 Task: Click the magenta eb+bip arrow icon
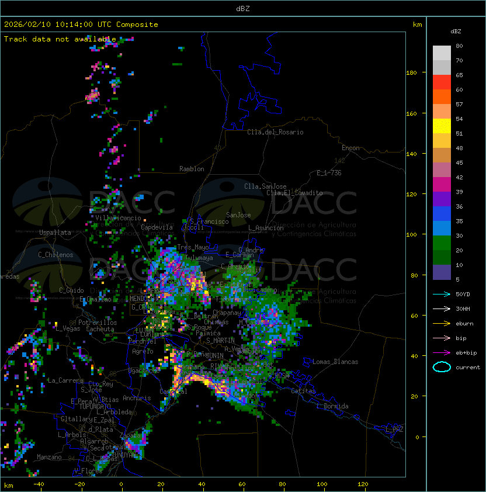pos(442,353)
